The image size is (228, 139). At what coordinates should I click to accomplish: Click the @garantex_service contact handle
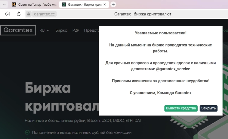pyautogui.click(x=173, y=69)
